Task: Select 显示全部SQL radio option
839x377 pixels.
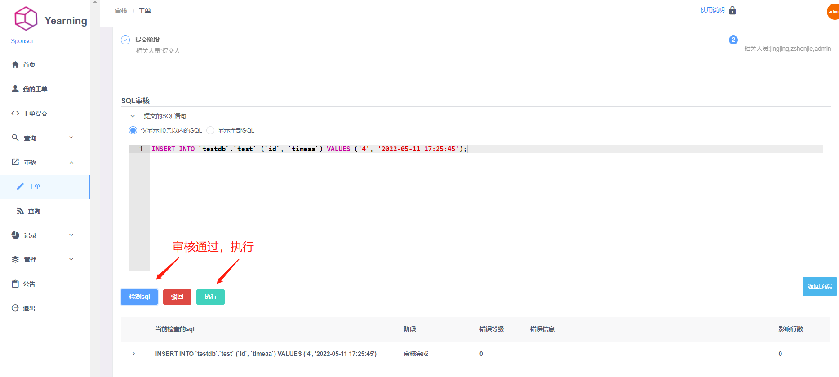Action: pos(210,130)
